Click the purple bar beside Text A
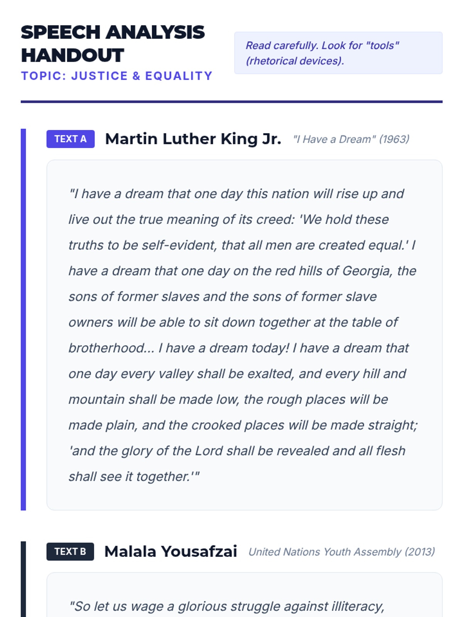The height and width of the screenshot is (617, 463). click(x=23, y=319)
